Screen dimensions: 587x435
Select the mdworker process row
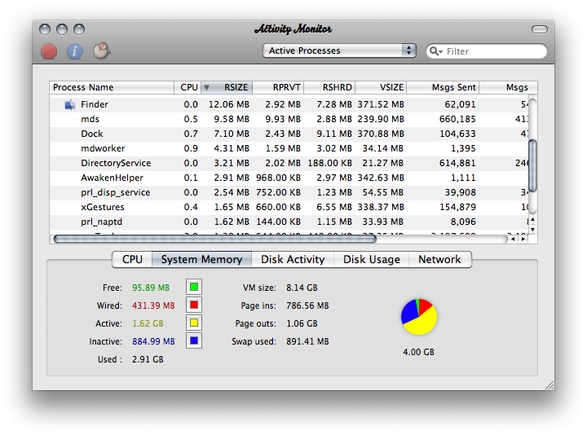click(289, 148)
